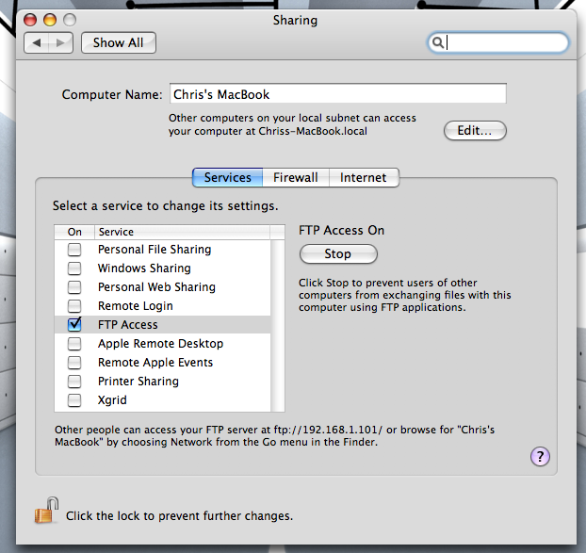Viewport: 586px width, 553px height.
Task: Click the magnifying glass search icon
Action: [x=438, y=42]
